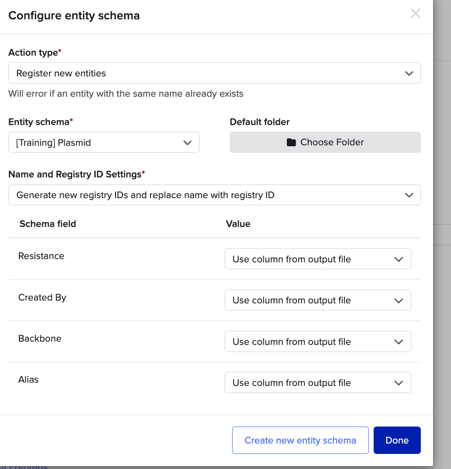Screen dimensions: 451x469
Task: Open the Created By value dropdown
Action: [317, 300]
